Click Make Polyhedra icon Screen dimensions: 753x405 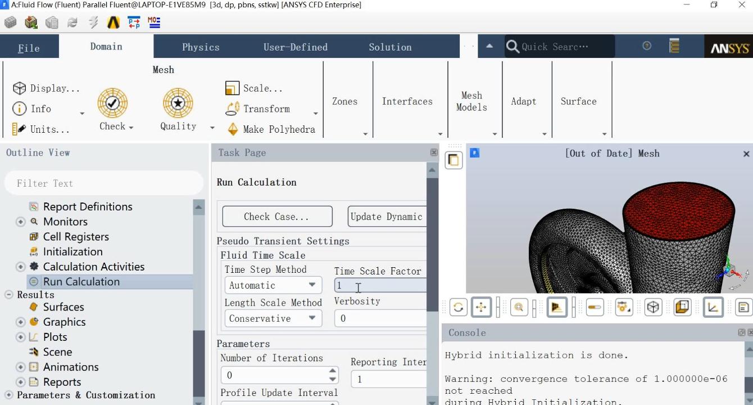[233, 129]
